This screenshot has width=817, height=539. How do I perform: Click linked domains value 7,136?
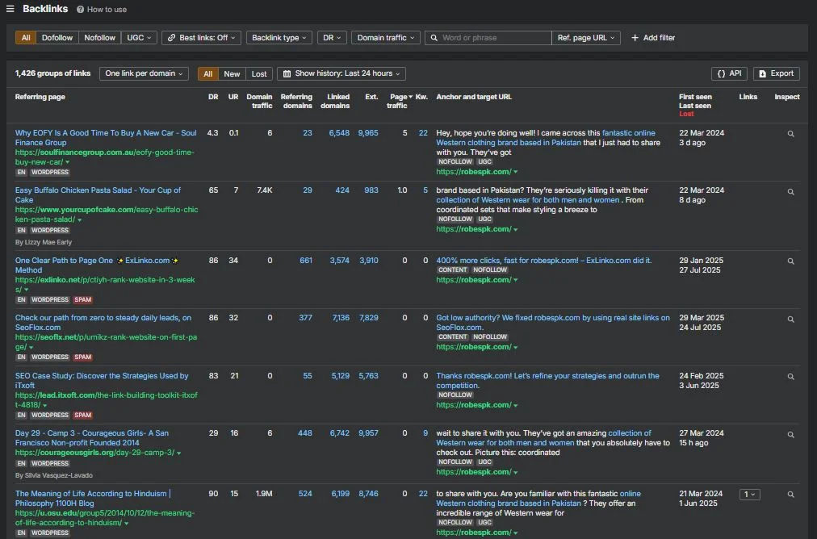341,318
